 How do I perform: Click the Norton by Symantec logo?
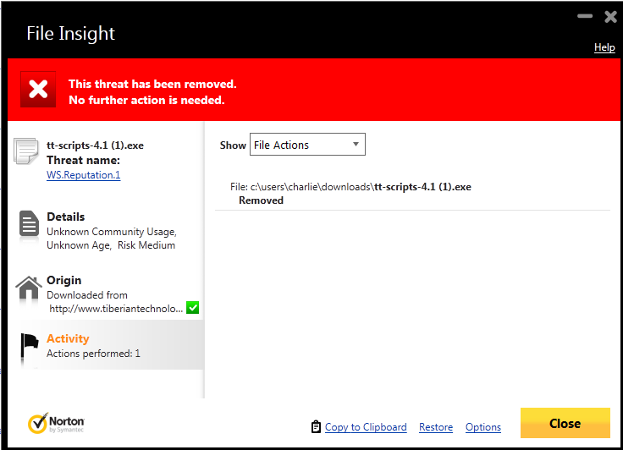(x=56, y=423)
